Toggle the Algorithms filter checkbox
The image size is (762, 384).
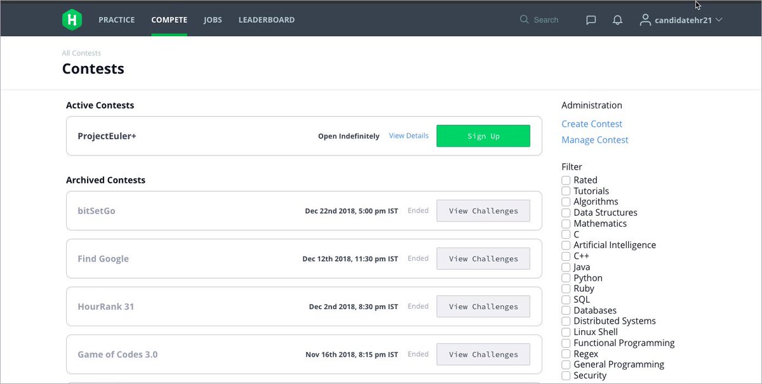(x=566, y=202)
